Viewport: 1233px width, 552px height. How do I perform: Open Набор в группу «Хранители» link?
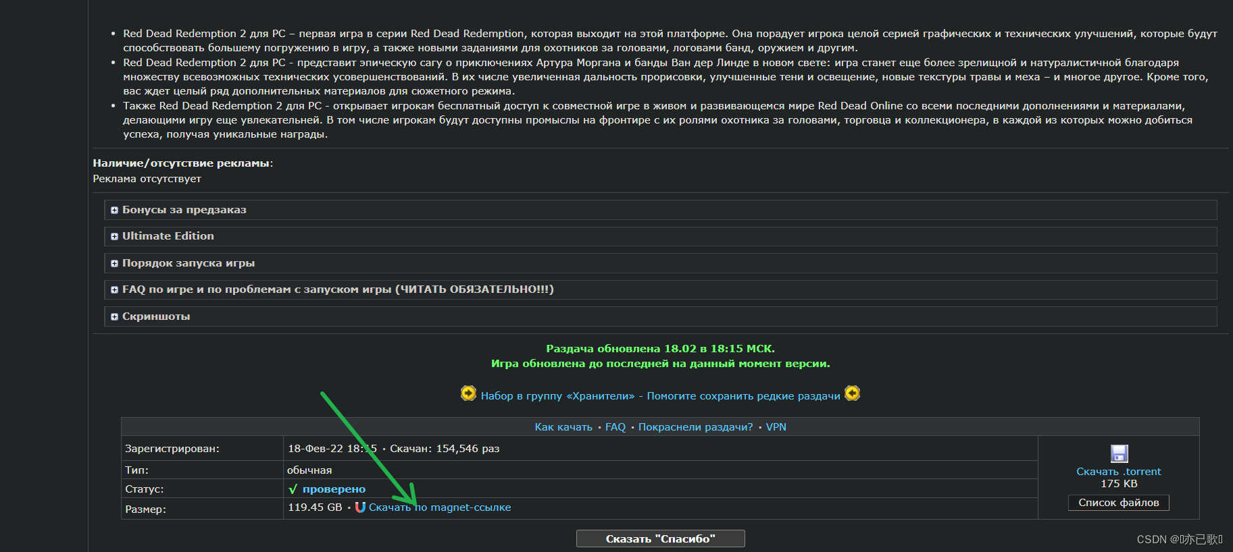557,396
